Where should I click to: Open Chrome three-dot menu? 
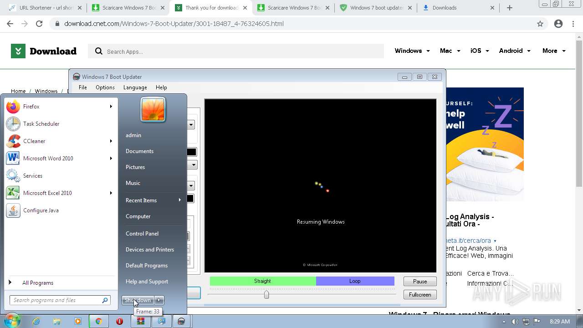(573, 24)
